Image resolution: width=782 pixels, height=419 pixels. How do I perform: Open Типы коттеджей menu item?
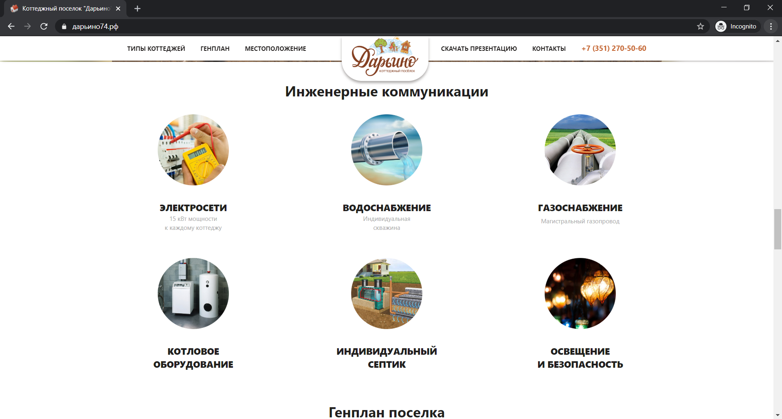156,49
